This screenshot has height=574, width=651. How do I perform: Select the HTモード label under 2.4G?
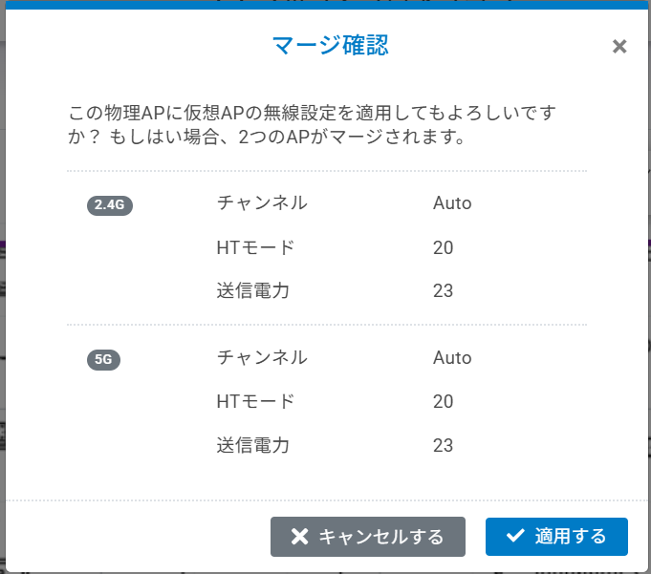pos(255,247)
